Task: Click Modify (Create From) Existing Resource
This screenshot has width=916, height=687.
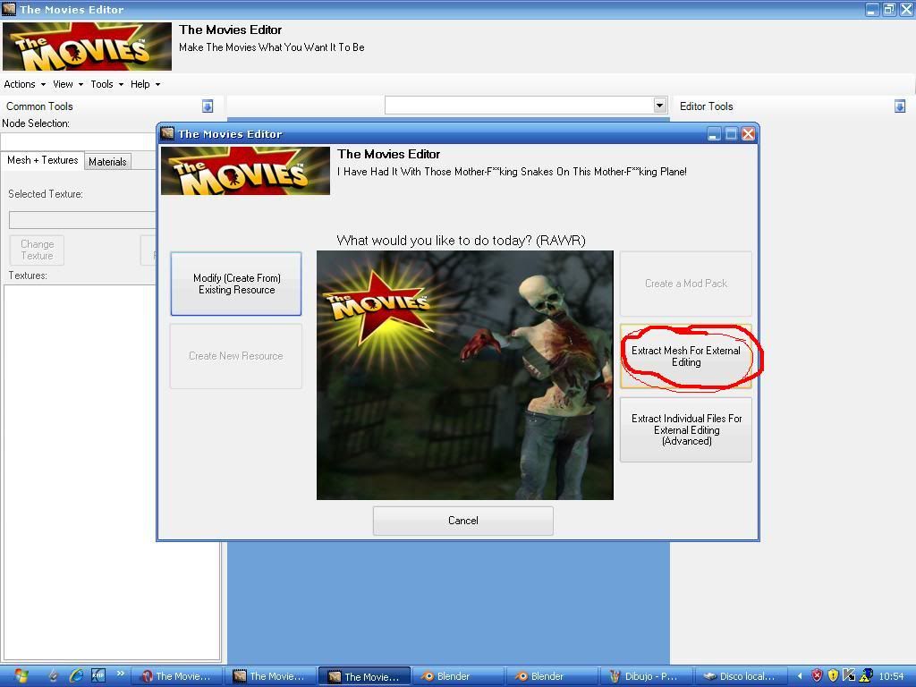Action: pos(236,284)
